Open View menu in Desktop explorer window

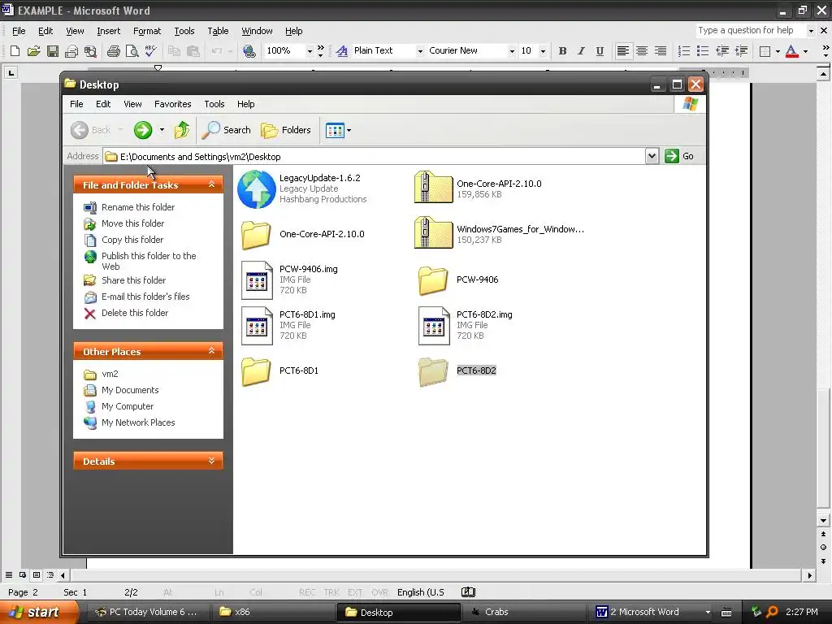[x=132, y=104]
